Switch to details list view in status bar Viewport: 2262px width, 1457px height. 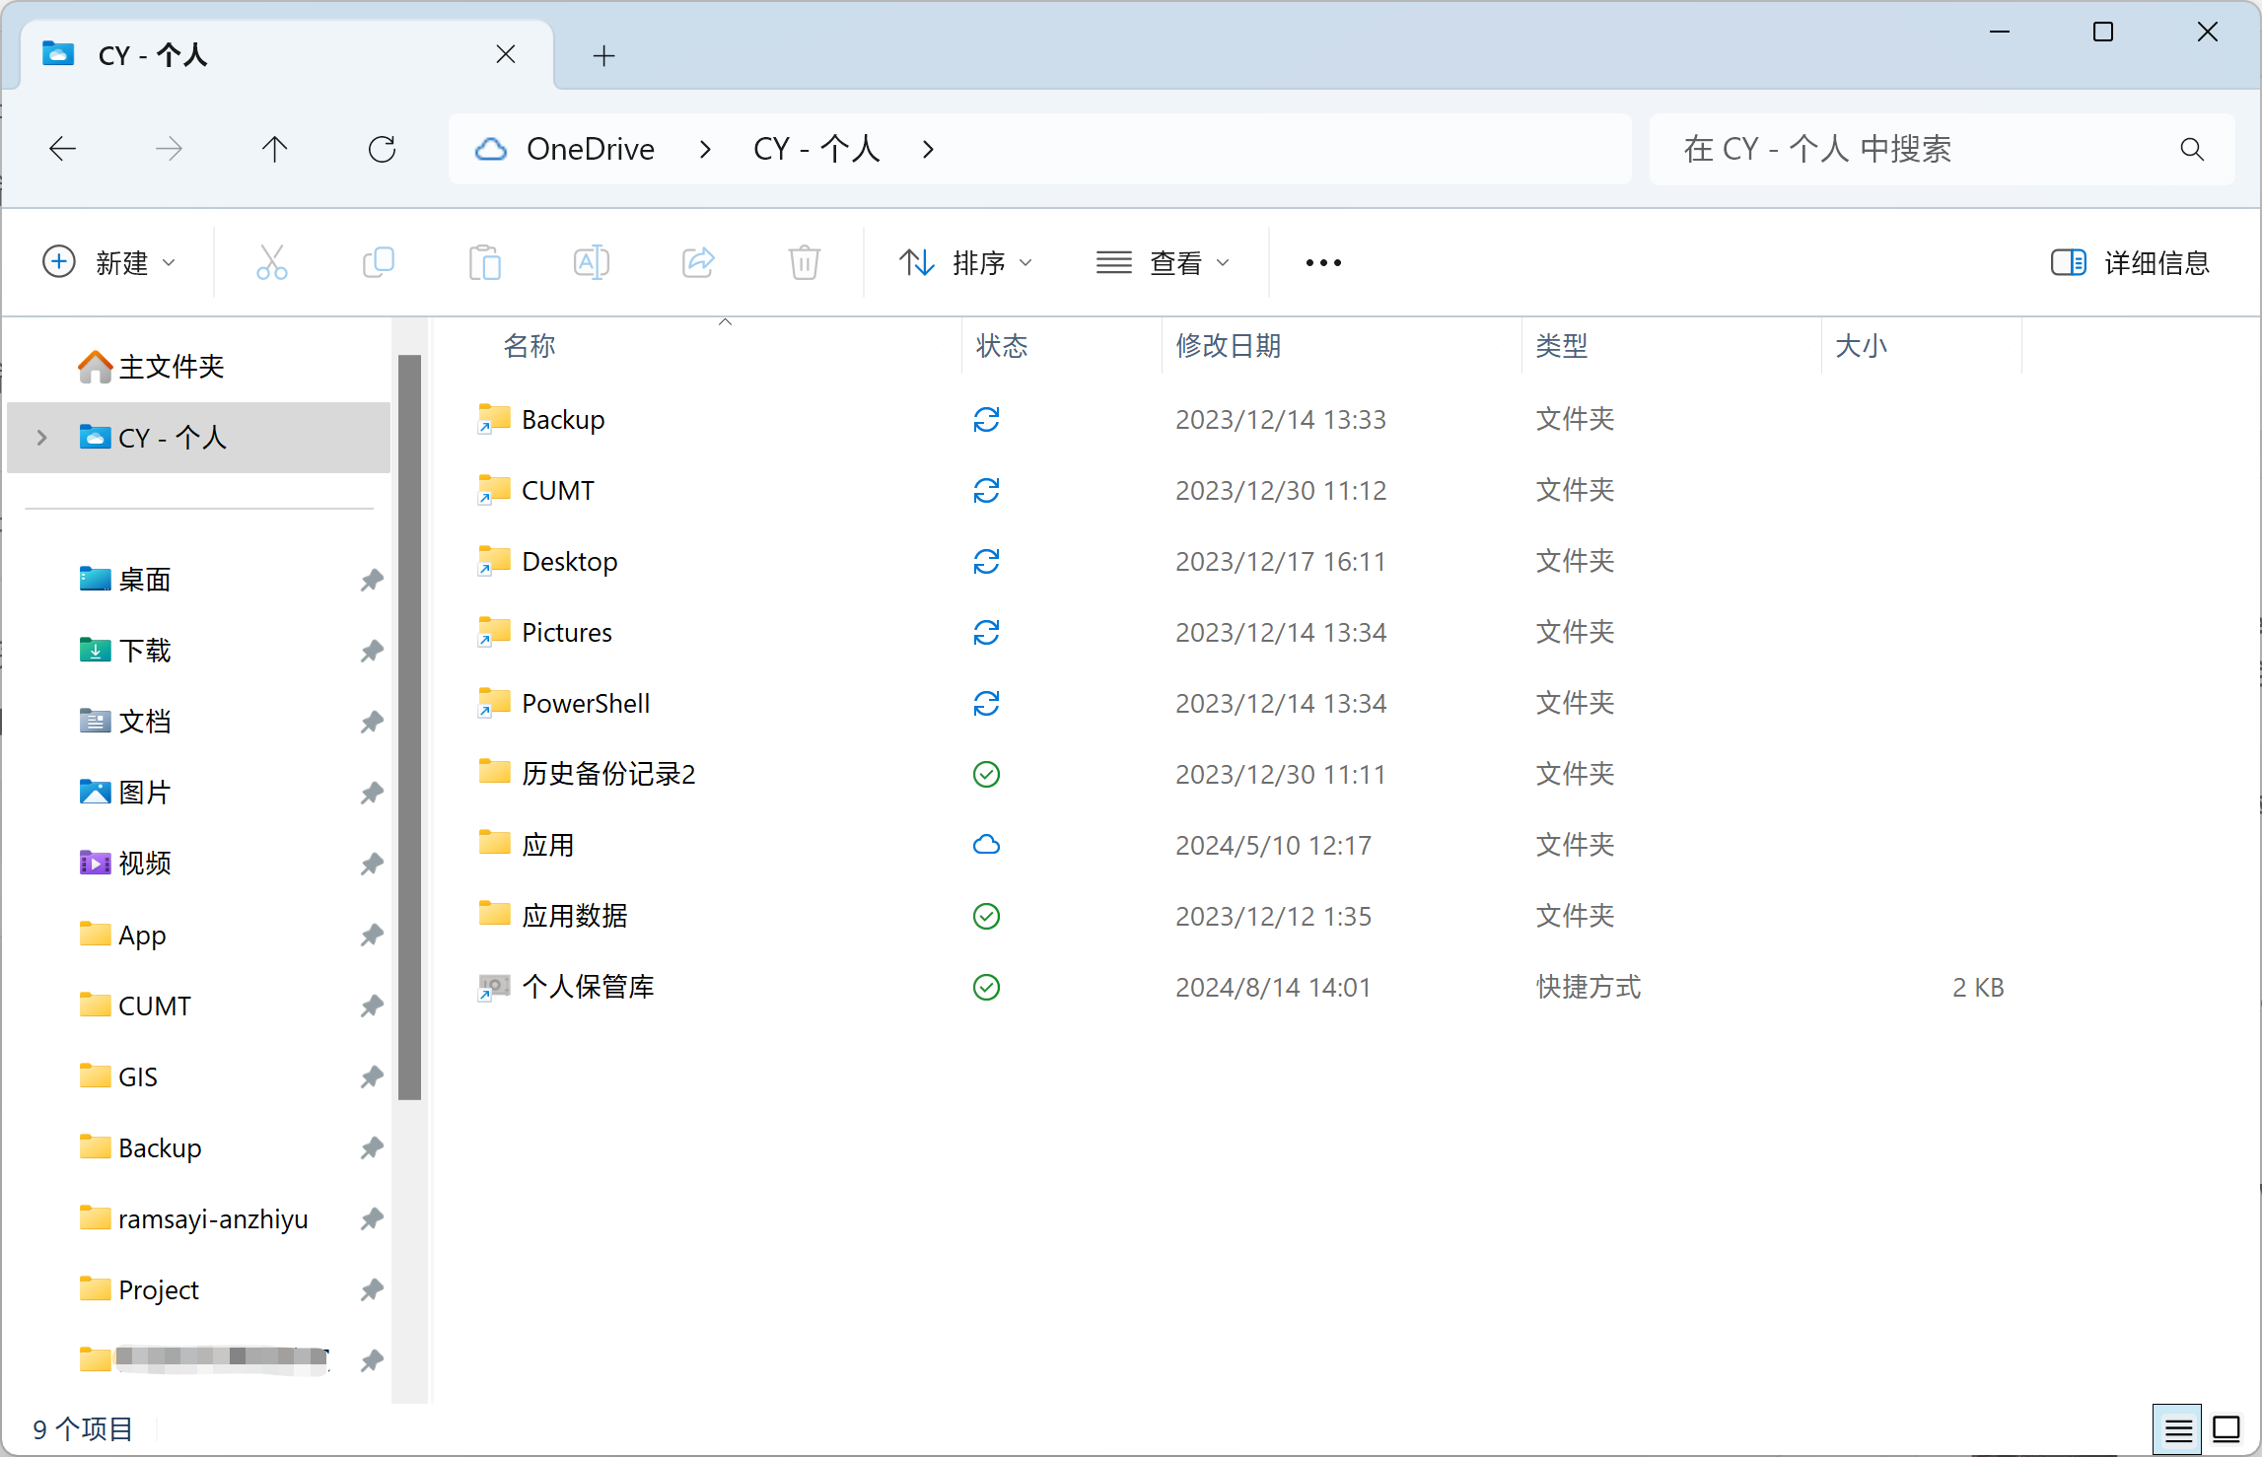click(2177, 1428)
